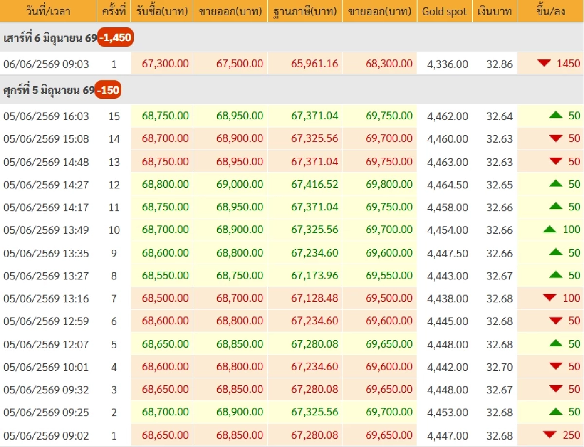
Task: Click the red down arrow in the 14:48 row
Action: tap(556, 161)
